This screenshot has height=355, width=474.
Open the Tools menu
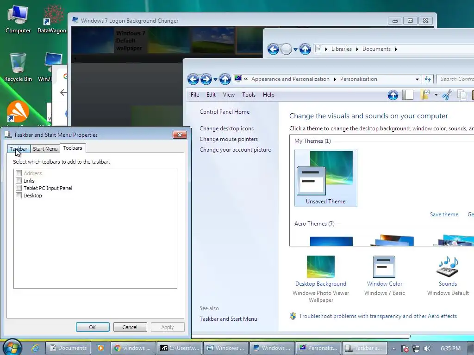coord(249,95)
